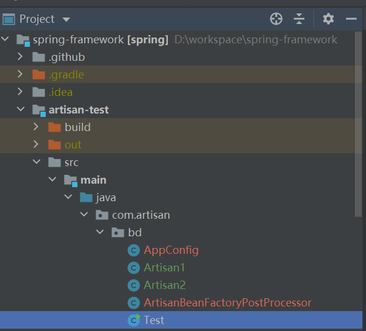Viewport: 366px width, 331px height.
Task: Hide the Project tool window
Action: 351,19
